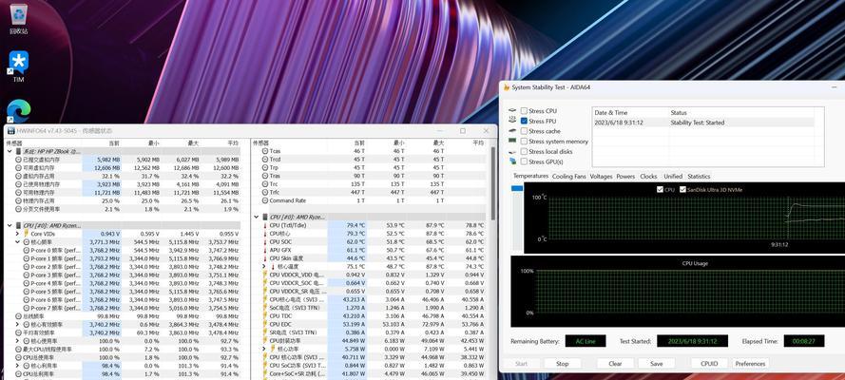Click the Clear button in AIDA64
Viewport: 845px width, 380px height.
[x=615, y=363]
